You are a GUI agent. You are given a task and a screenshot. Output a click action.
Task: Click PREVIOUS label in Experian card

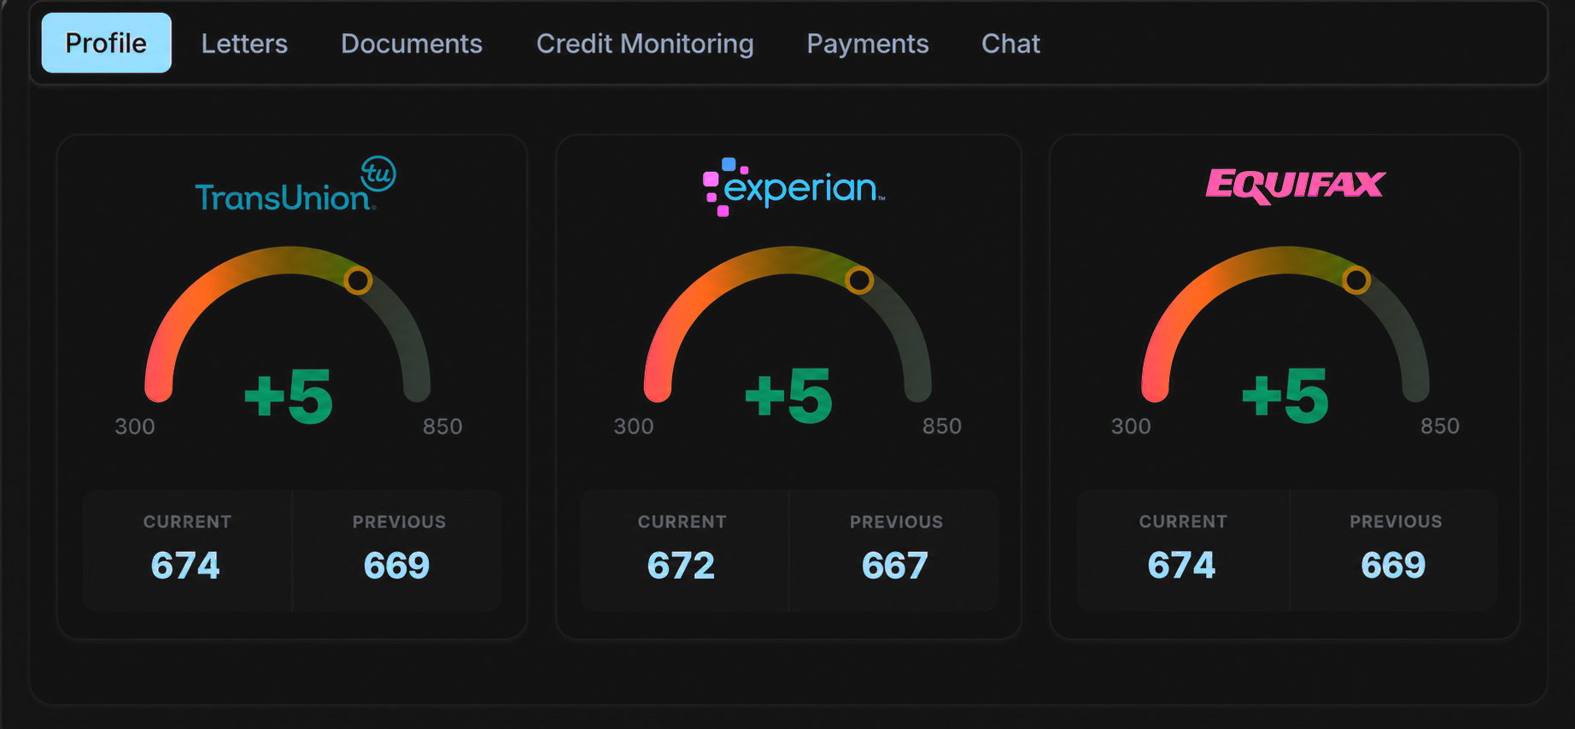[x=896, y=522]
